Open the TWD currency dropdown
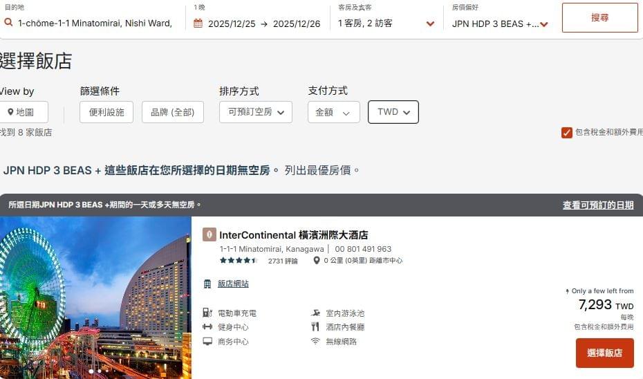This screenshot has height=379, width=643. point(393,112)
